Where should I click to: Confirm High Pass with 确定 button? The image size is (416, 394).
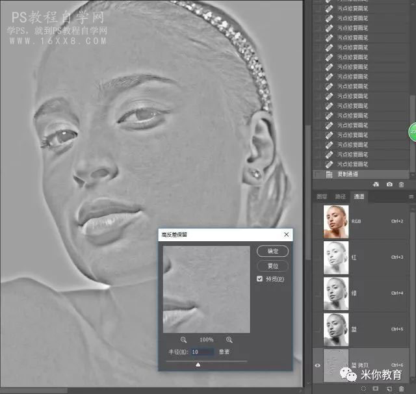(272, 251)
